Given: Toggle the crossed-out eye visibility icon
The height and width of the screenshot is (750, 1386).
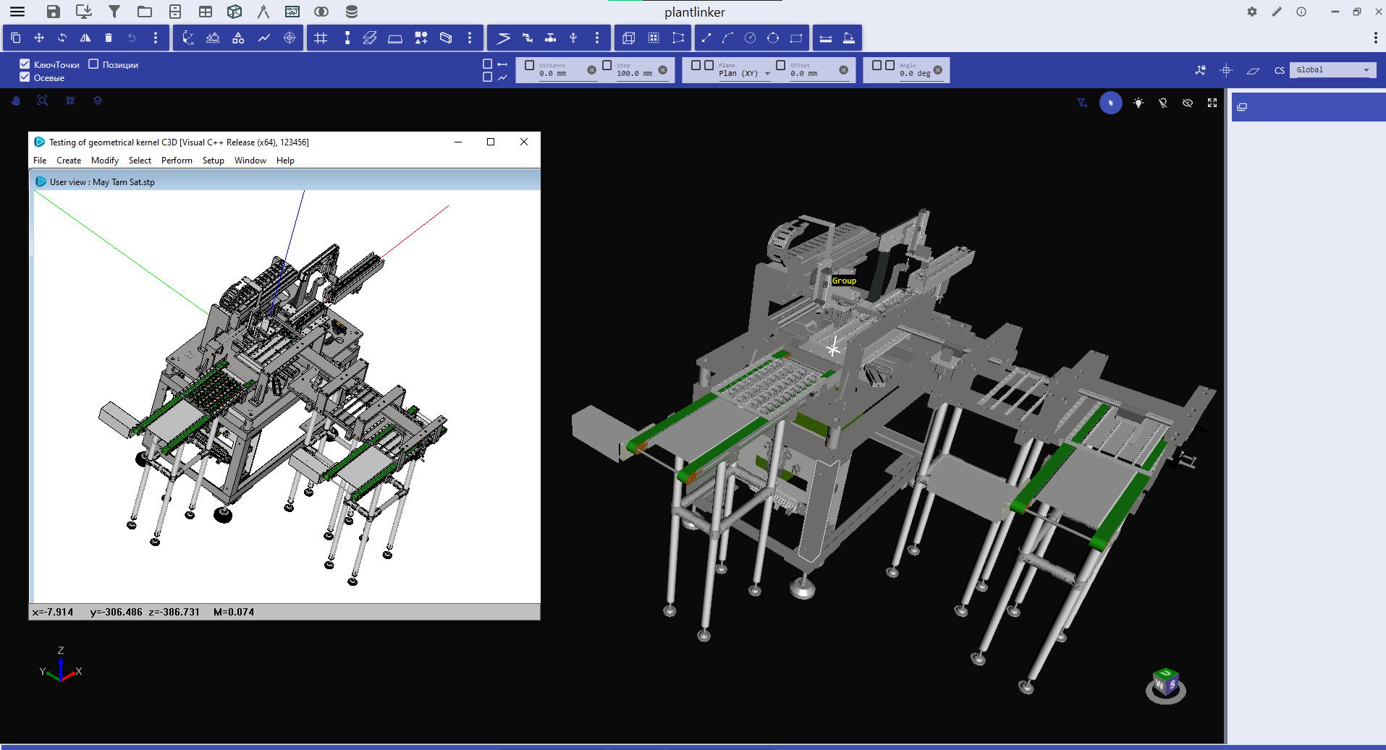Looking at the screenshot, I should point(1188,103).
